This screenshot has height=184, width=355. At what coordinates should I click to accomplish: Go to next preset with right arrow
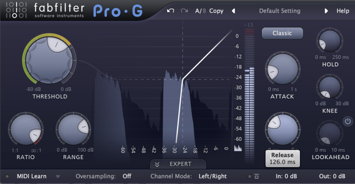[x=326, y=11]
